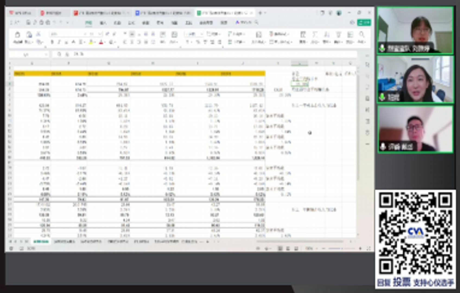The width and height of the screenshot is (460, 293).
Task: Open the font size dropdown
Action: (x=100, y=34)
